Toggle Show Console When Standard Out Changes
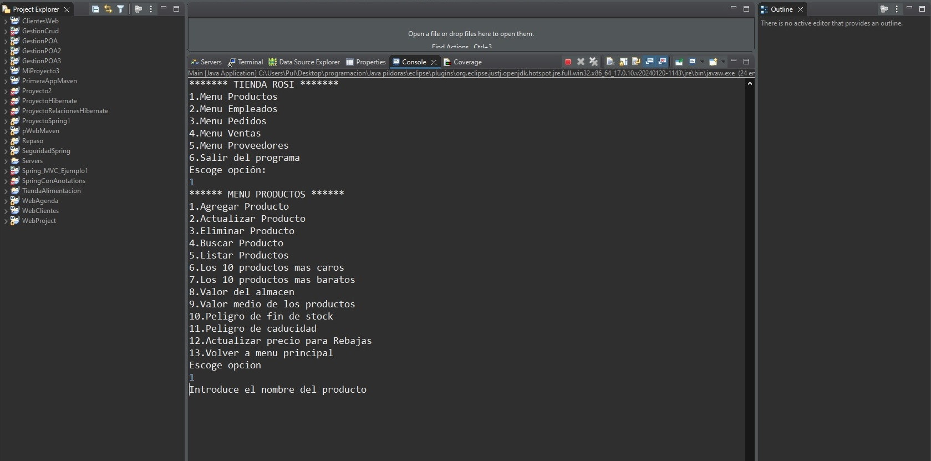Image resolution: width=931 pixels, height=461 pixels. click(x=649, y=62)
